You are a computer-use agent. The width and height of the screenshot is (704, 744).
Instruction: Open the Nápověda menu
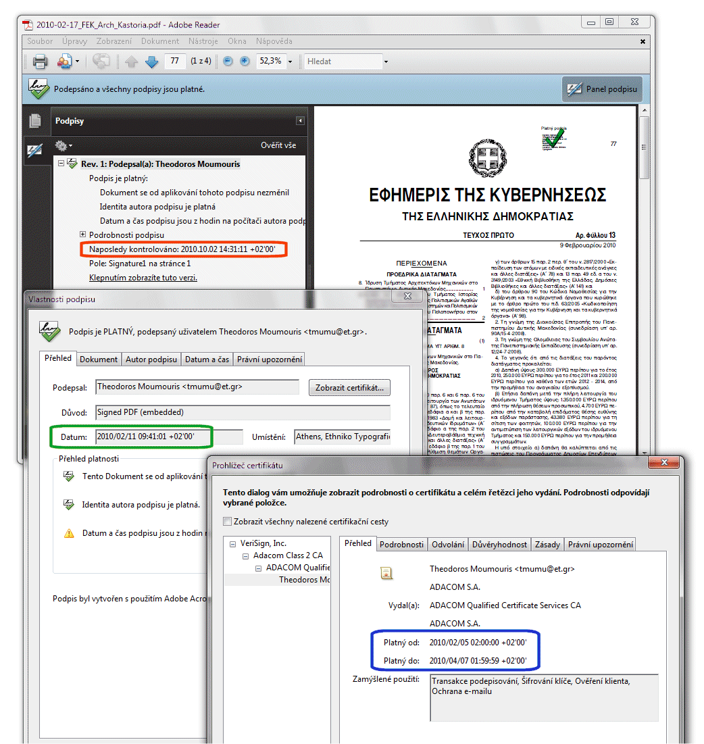tap(274, 41)
